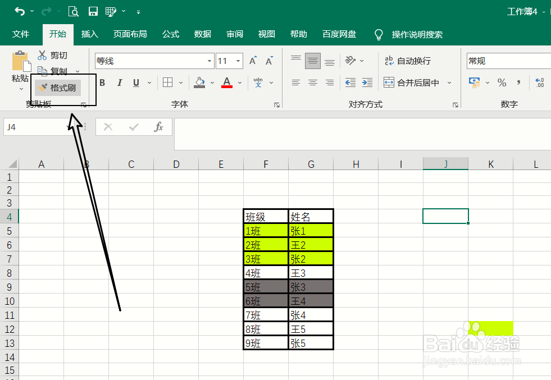Click the text orientation icon
The height and width of the screenshot is (380, 551).
(350, 61)
